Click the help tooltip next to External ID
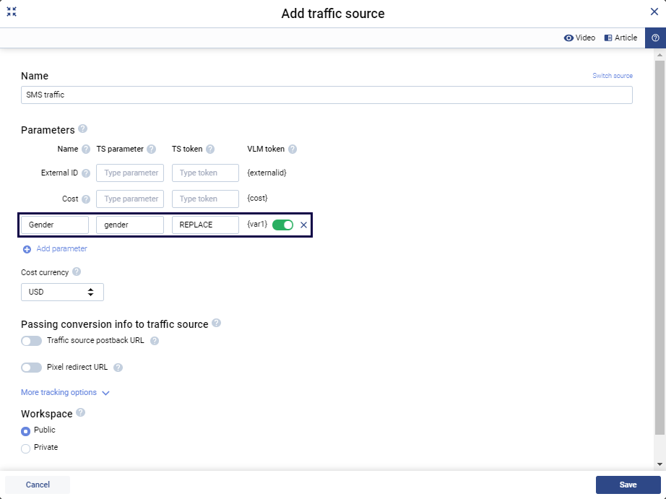666x499 pixels. 87,173
